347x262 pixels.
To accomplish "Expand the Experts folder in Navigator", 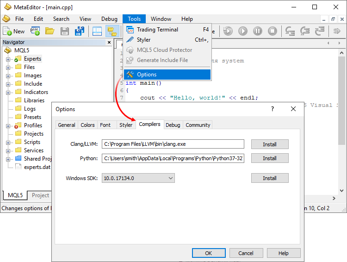I will coord(8,59).
